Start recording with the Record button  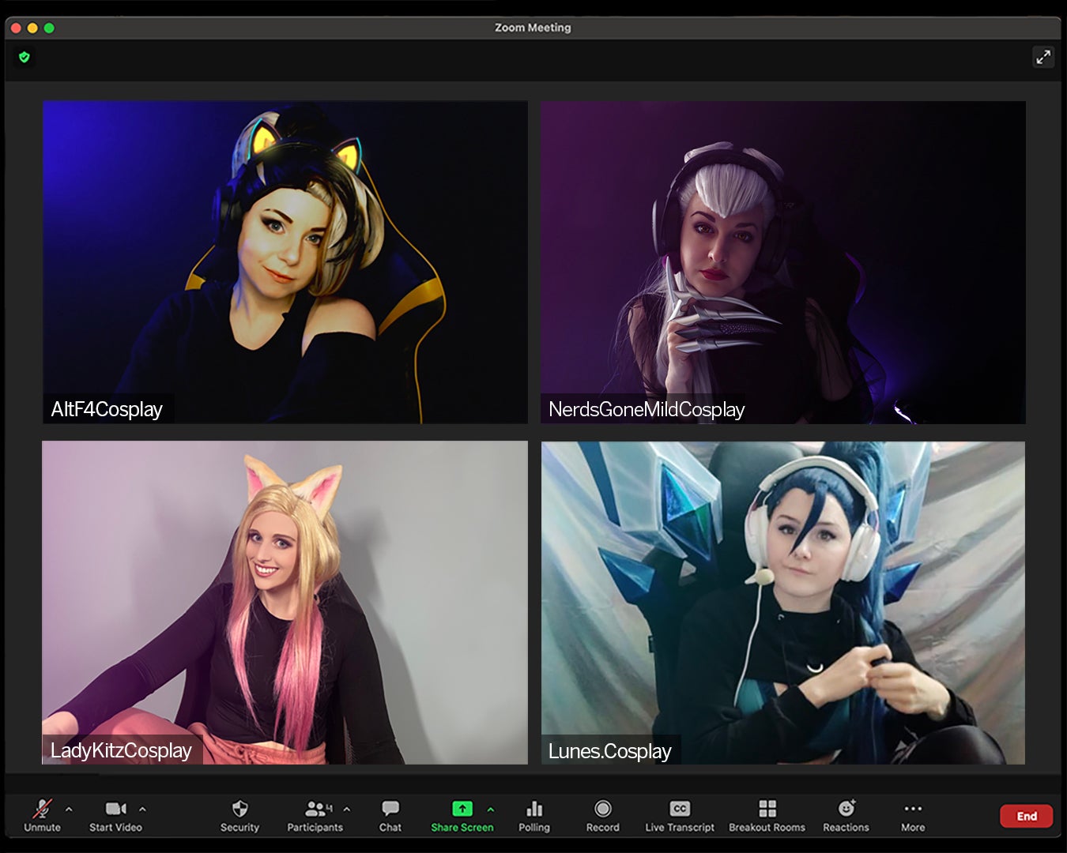[x=602, y=814]
